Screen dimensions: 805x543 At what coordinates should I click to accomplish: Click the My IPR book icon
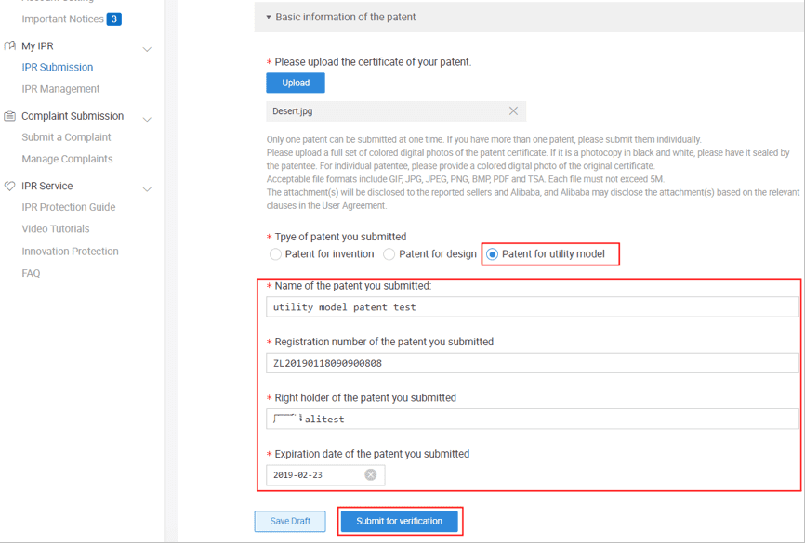click(x=9, y=45)
